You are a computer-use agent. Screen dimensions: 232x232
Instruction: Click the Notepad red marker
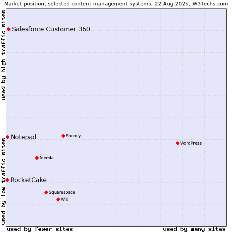click(8, 137)
